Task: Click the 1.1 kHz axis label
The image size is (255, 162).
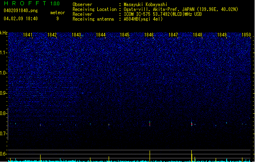Action: tap(4, 53)
